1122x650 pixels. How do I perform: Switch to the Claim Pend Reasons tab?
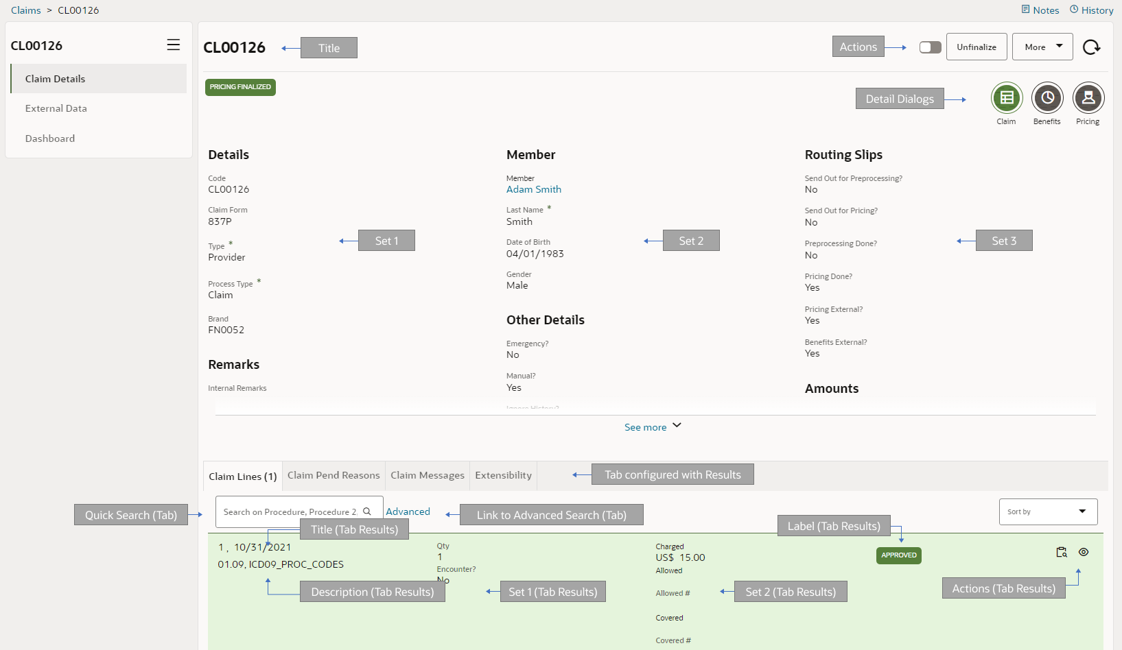[334, 475]
